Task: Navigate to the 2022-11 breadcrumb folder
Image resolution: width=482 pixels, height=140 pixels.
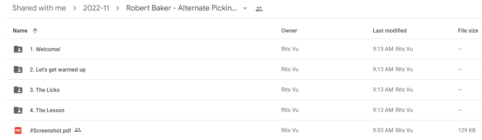Action: [96, 8]
